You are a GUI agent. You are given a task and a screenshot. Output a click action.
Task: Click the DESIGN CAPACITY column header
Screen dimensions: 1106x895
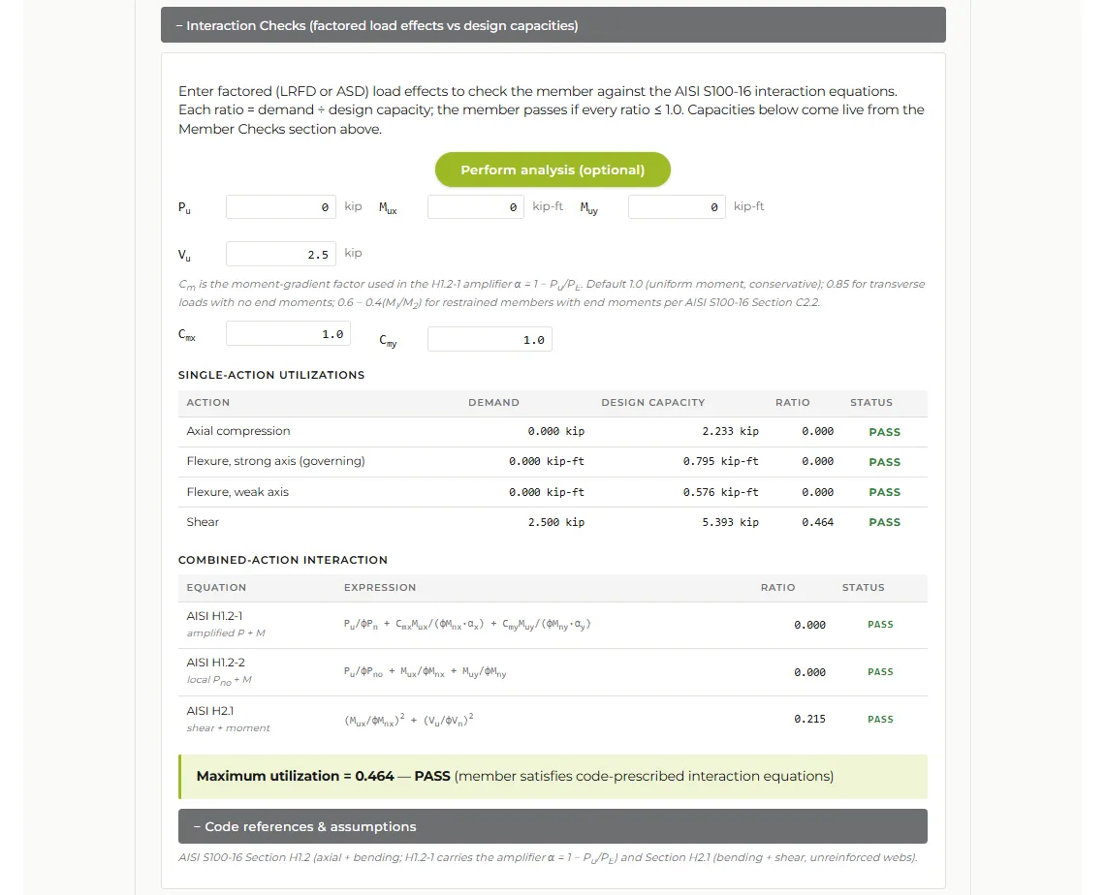coord(652,402)
